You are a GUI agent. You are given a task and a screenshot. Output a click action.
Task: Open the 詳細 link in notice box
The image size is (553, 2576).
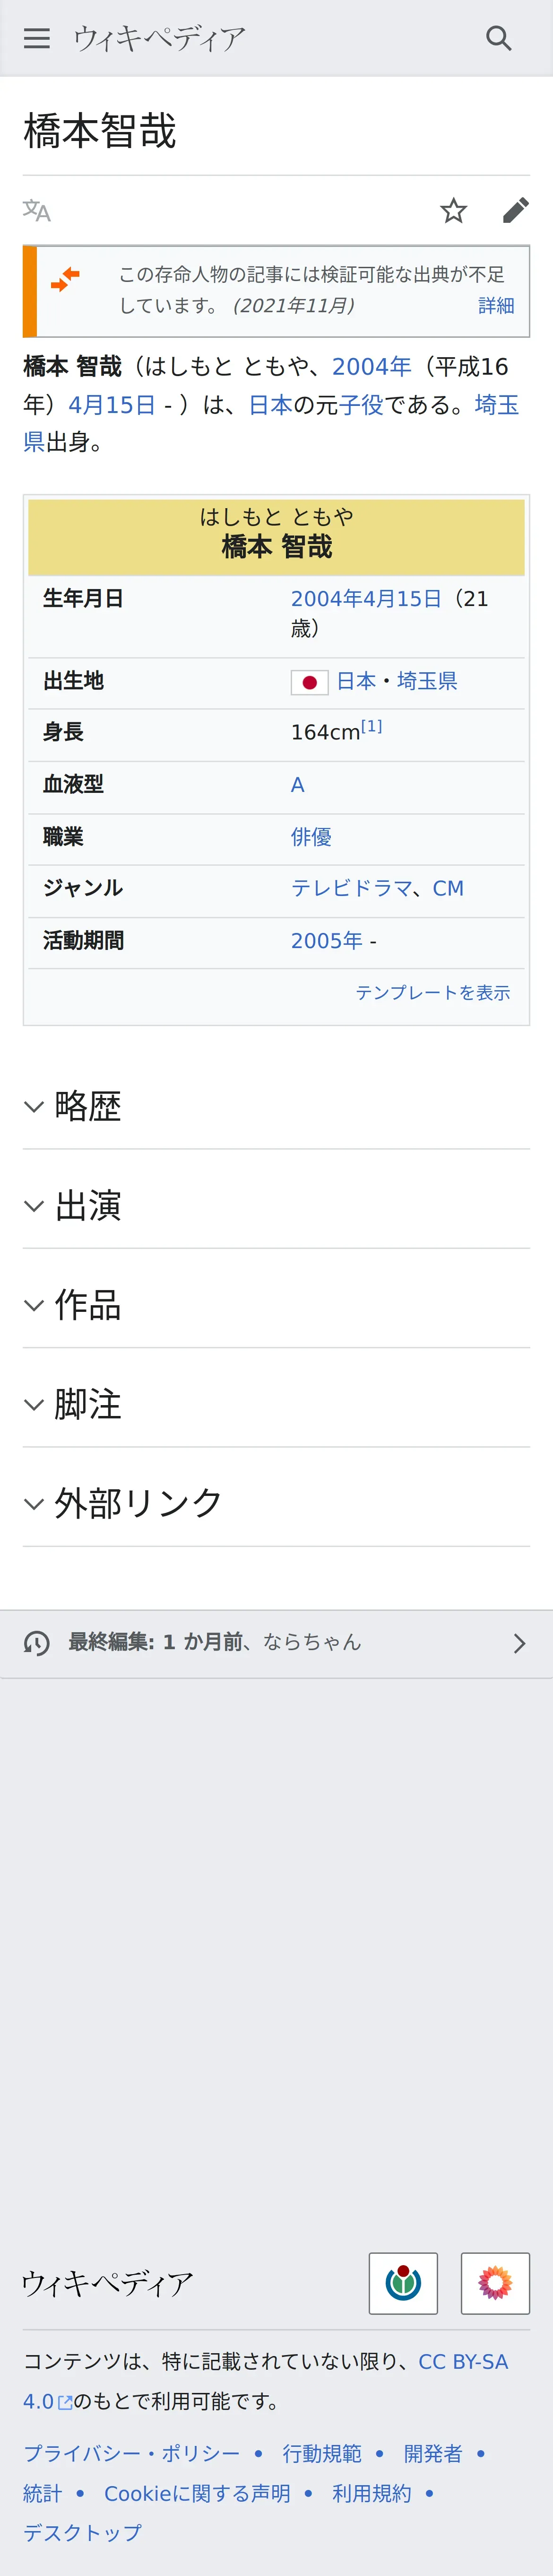[x=496, y=305]
